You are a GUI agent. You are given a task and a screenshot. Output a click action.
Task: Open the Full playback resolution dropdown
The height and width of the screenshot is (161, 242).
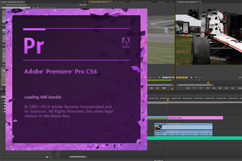pyautogui.click(x=240, y=77)
